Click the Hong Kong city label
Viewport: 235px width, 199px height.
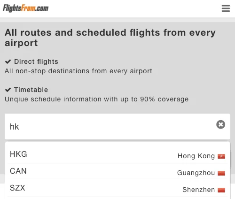[196, 156]
